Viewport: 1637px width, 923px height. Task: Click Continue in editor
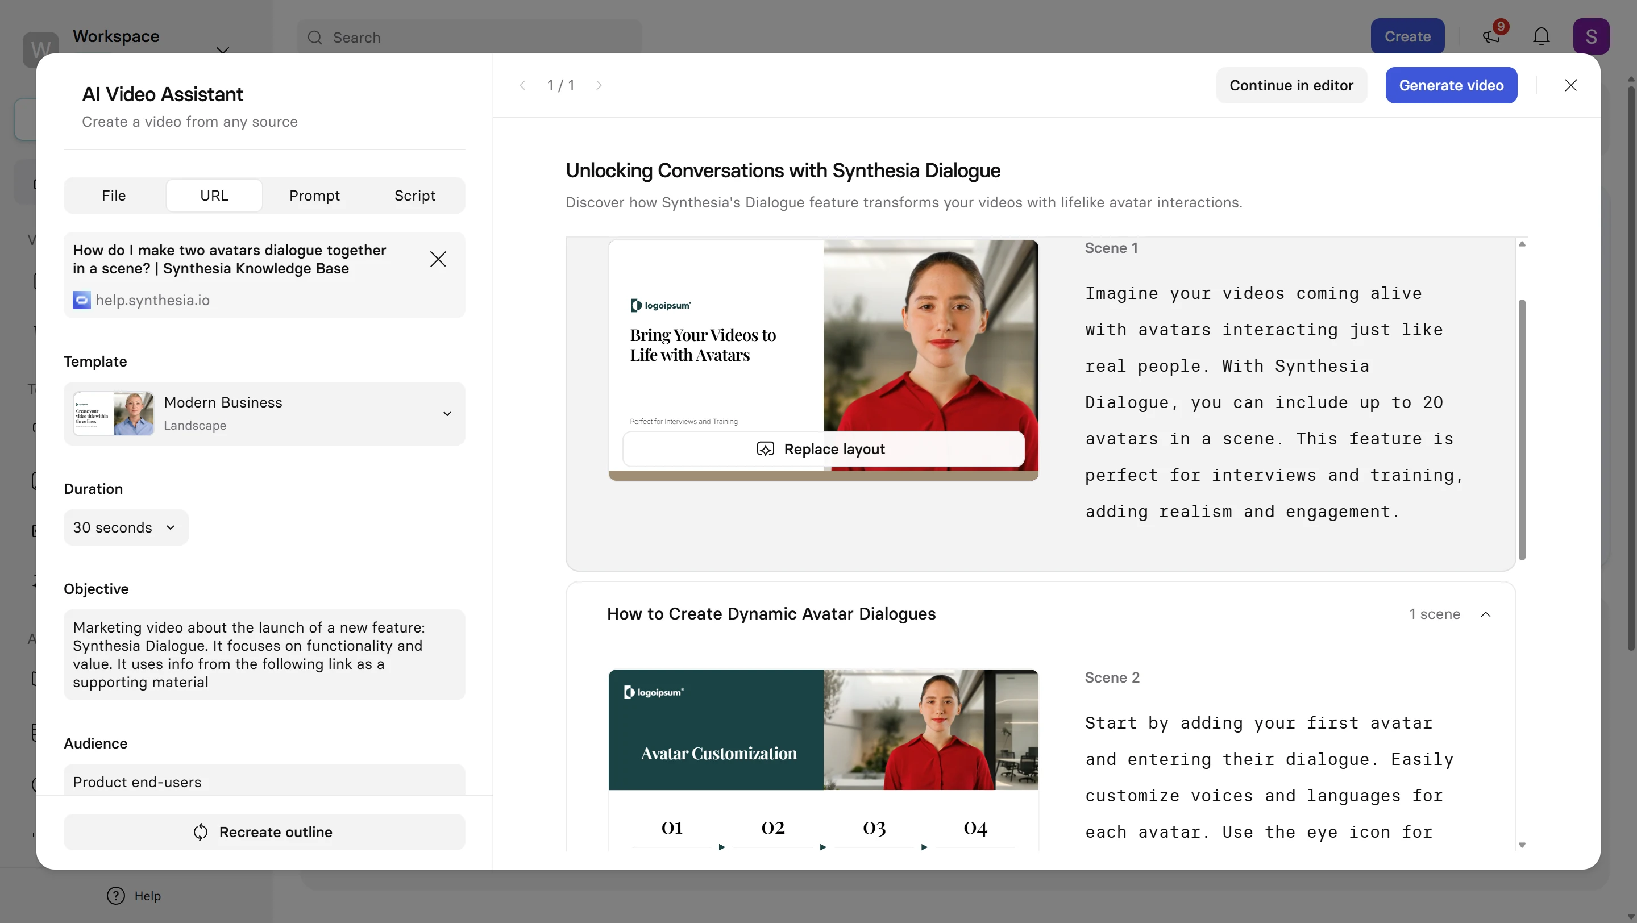(x=1291, y=85)
